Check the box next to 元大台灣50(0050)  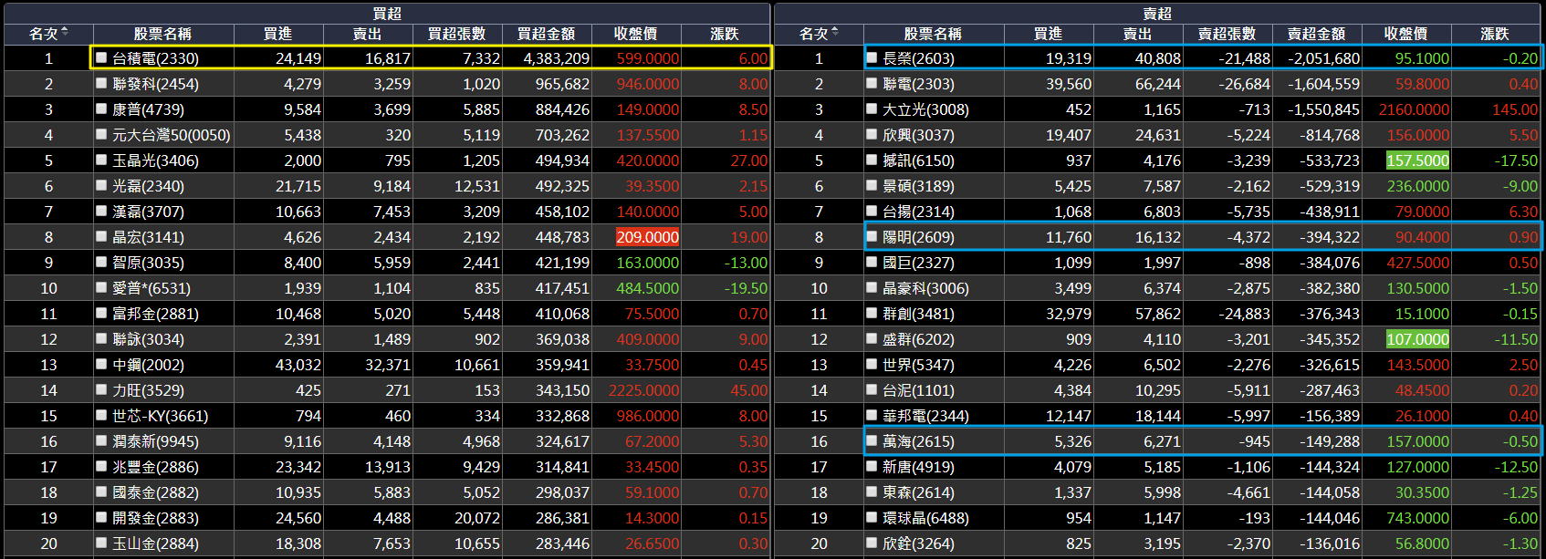[101, 134]
